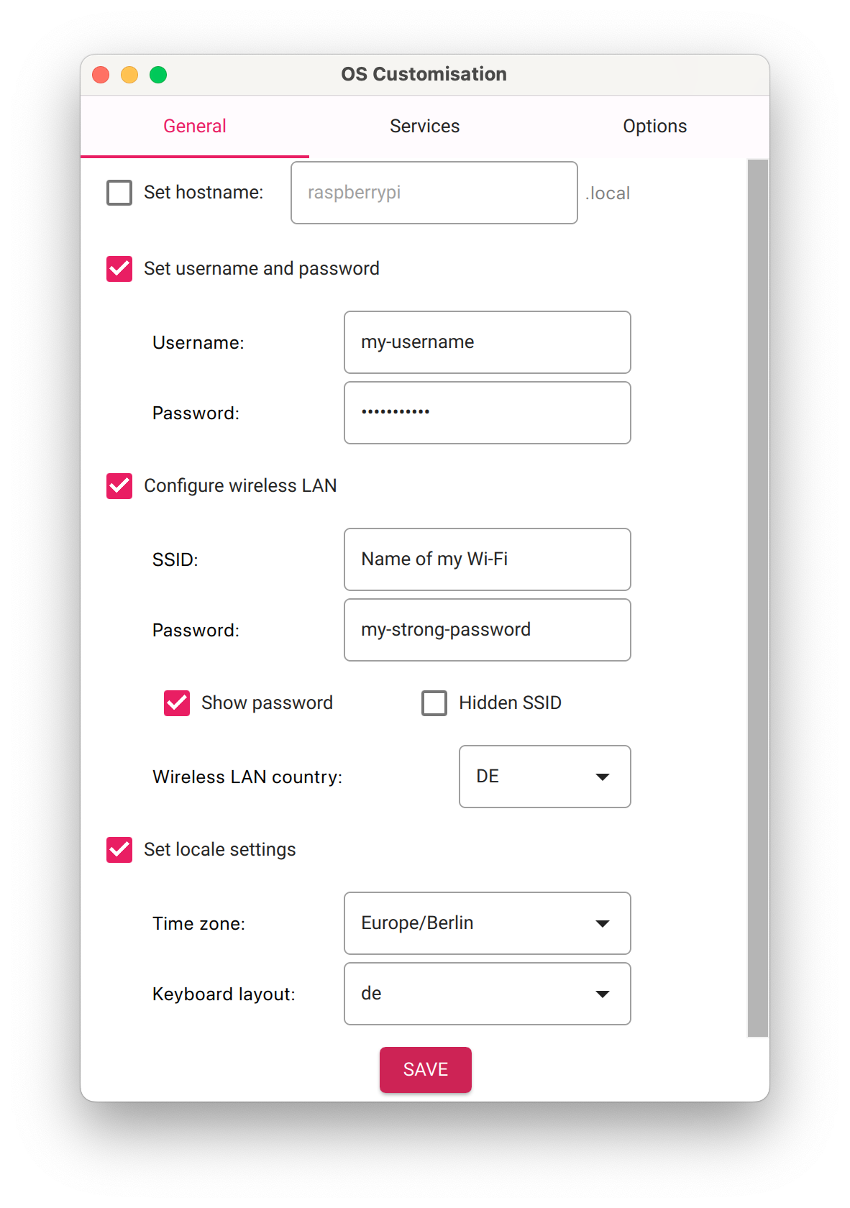Open the Keyboard layout dropdown
The height and width of the screenshot is (1208, 850).
488,994
